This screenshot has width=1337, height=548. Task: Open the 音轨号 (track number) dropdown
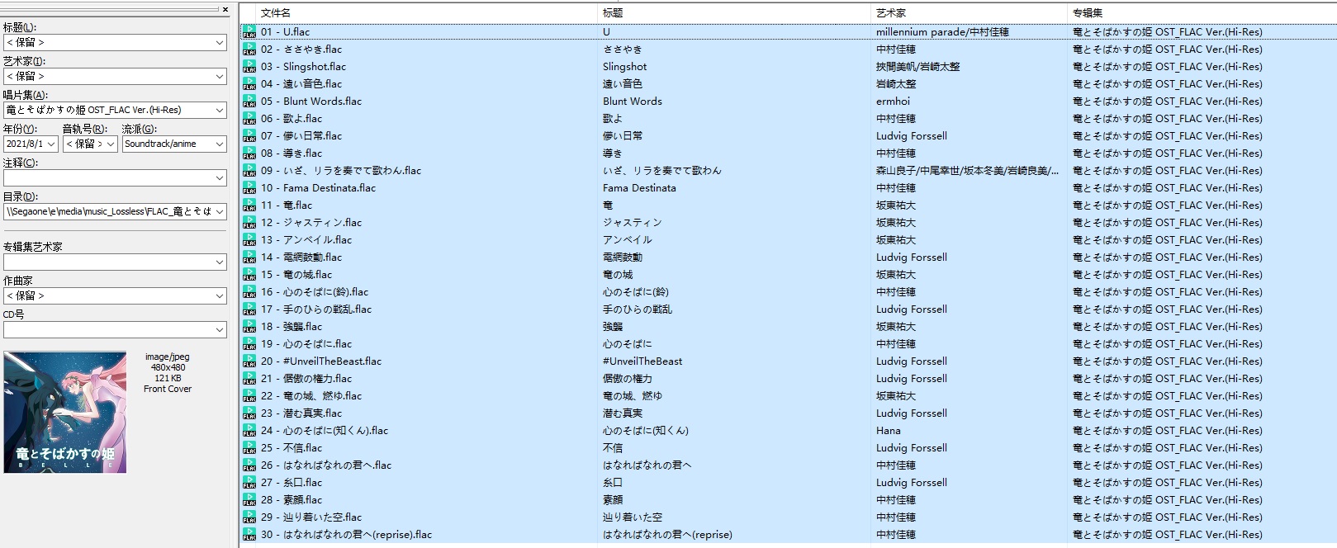[111, 144]
